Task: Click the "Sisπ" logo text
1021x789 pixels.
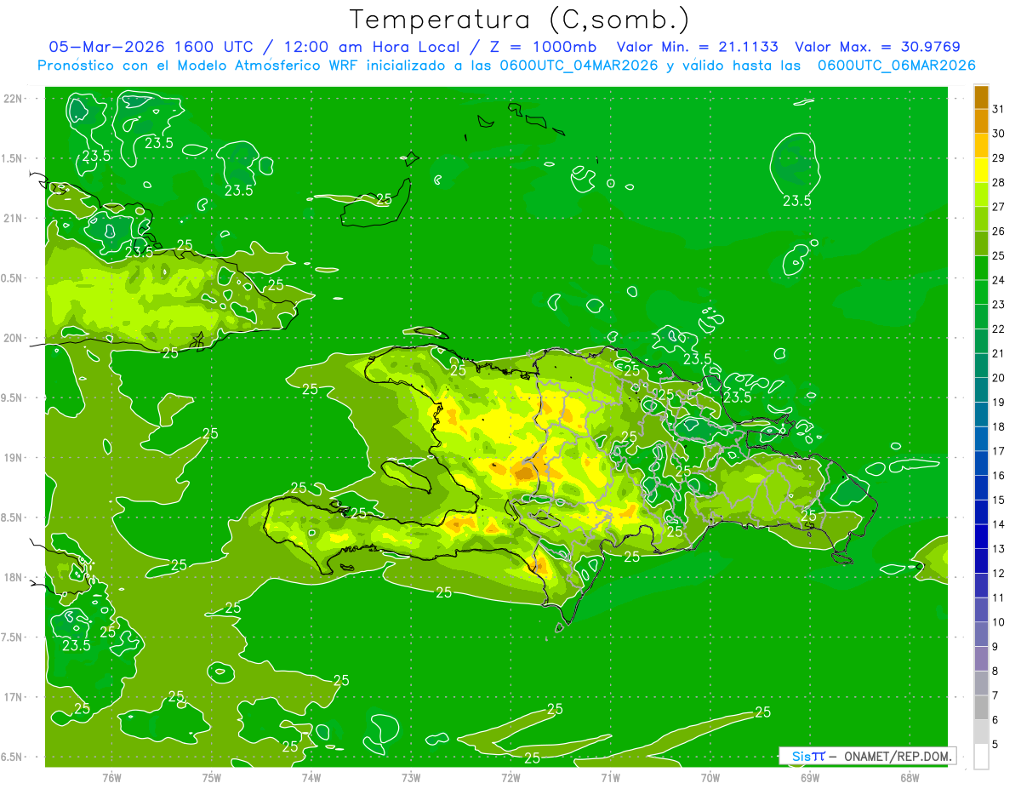Action: [808, 756]
